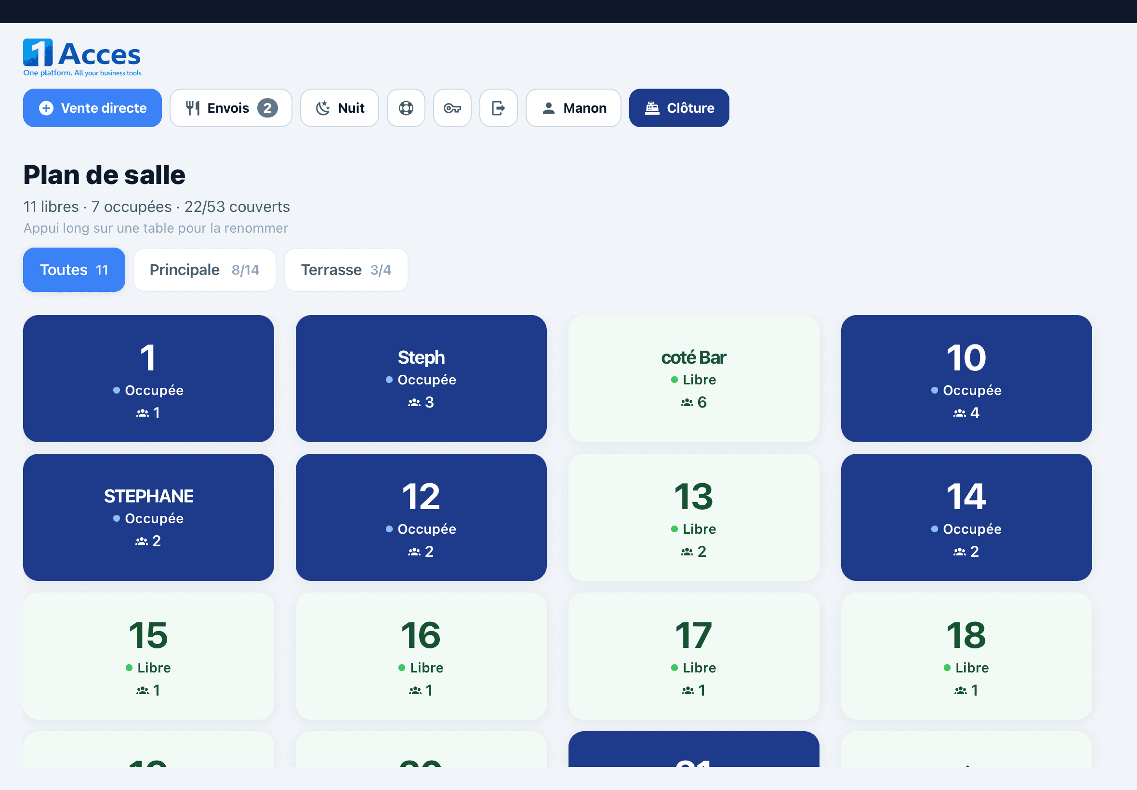Toggle Nuit dark mode
Image resolution: width=1137 pixels, height=790 pixels.
tap(340, 108)
